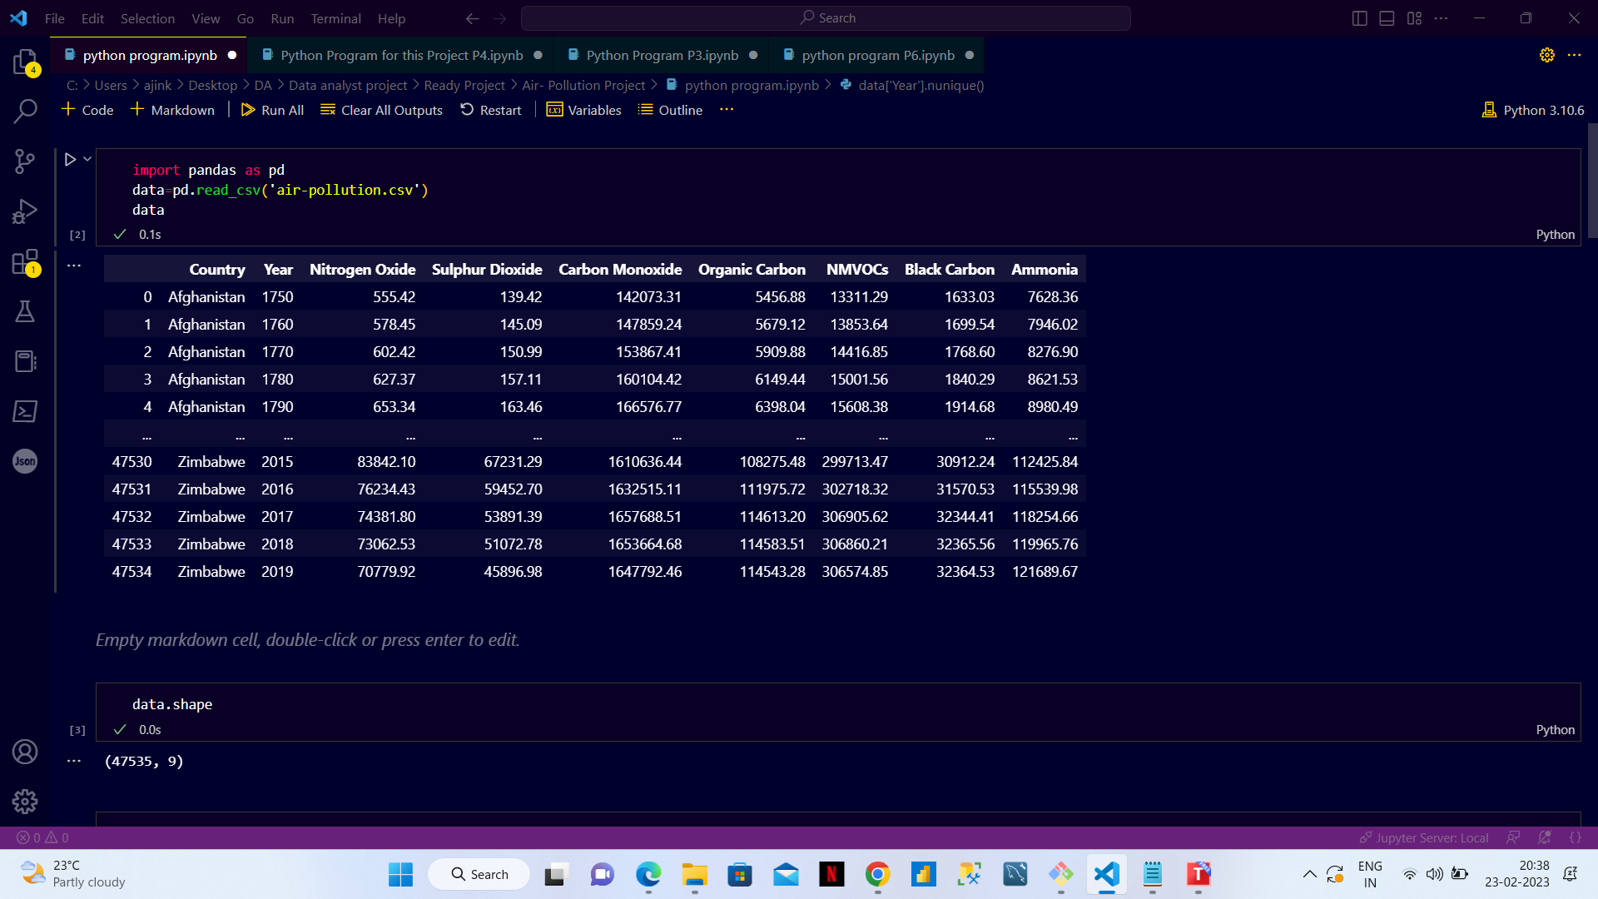Expand run options arrow beside first cell

point(87,158)
